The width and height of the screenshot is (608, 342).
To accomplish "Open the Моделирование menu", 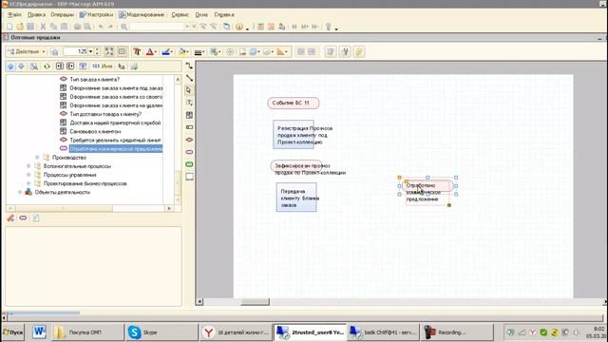I will click(142, 15).
